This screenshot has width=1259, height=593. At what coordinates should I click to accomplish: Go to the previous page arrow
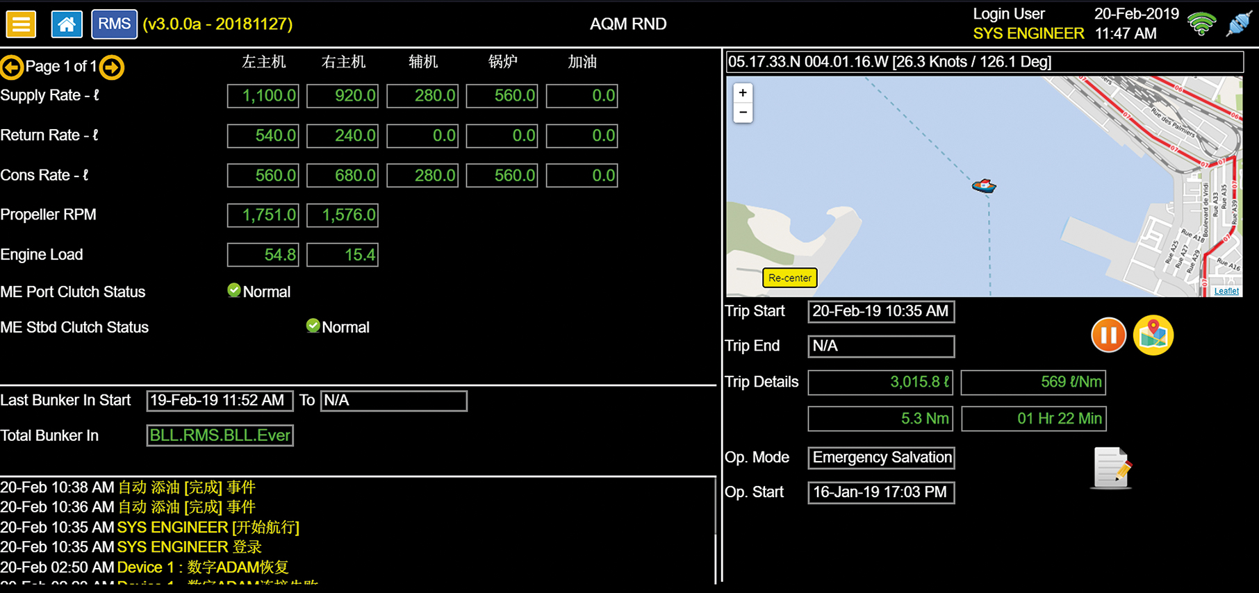pyautogui.click(x=12, y=67)
